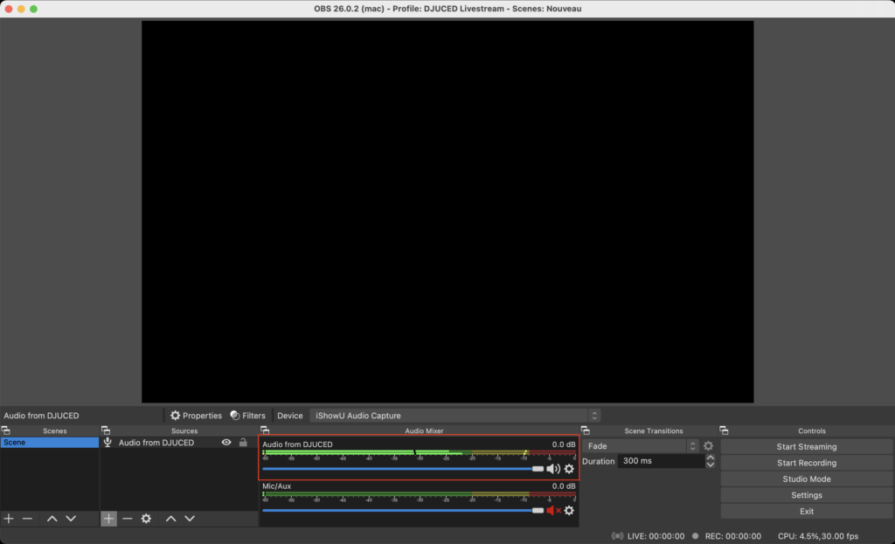895x544 pixels.
Task: Open the Filters pane for the source
Action: click(x=251, y=415)
